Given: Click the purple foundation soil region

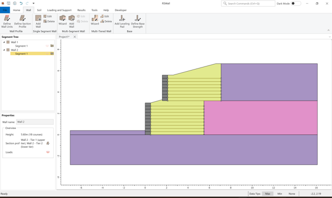Looking at the screenshot, I should [x=194, y=150].
